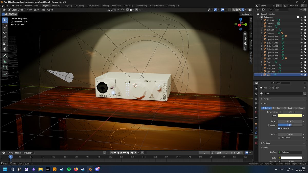Play the animation forward
Image resolution: width=308 pixels, height=173 pixels.
[x=121, y=153]
